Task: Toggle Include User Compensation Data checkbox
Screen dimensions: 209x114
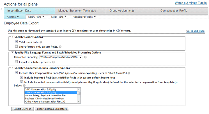Action: tap(16, 73)
